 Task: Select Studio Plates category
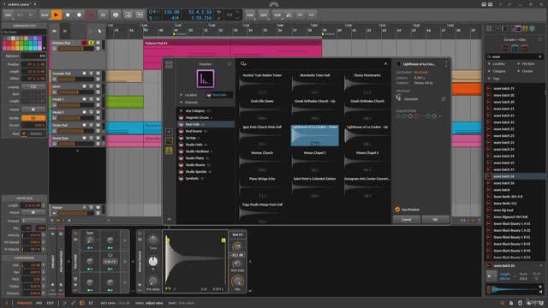(206, 158)
